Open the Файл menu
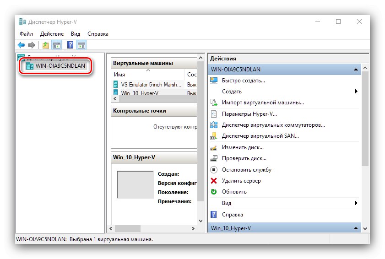385x259 pixels. [26, 34]
